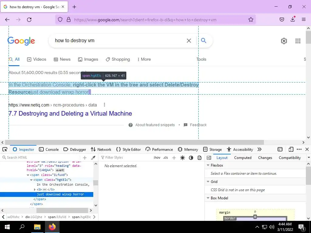Open a new browser tab

(x=74, y=7)
